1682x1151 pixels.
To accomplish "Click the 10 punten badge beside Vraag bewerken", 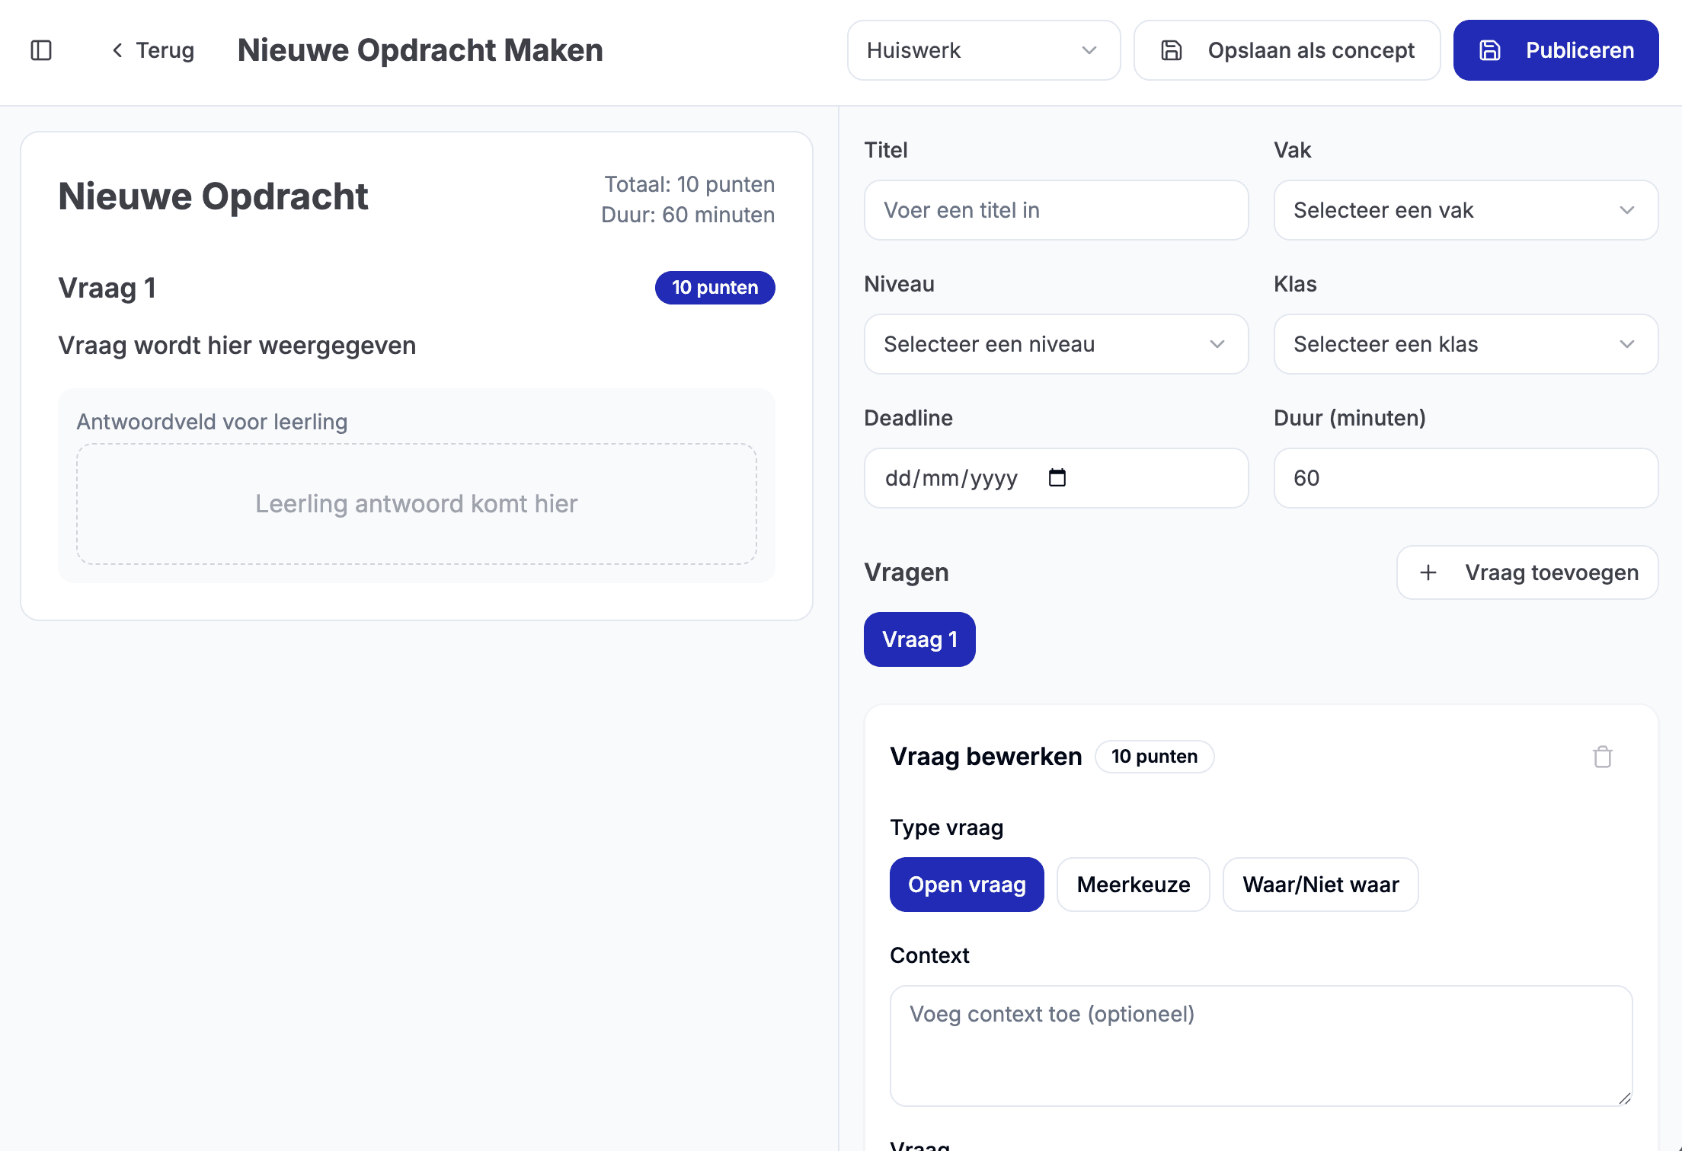I will coord(1154,757).
